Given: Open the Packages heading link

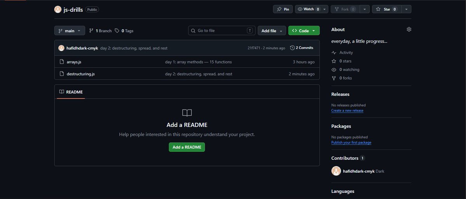Looking at the screenshot, I should coord(341,126).
